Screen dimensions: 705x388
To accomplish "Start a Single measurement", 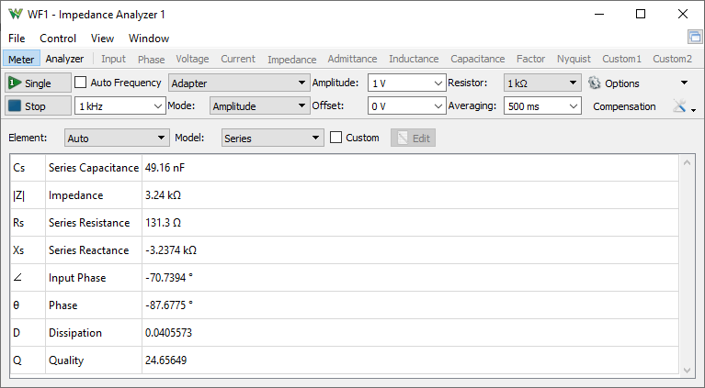I will (37, 83).
